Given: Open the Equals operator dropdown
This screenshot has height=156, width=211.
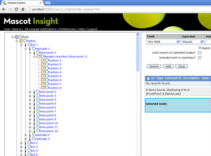Looking at the screenshot, I should point(193,42).
